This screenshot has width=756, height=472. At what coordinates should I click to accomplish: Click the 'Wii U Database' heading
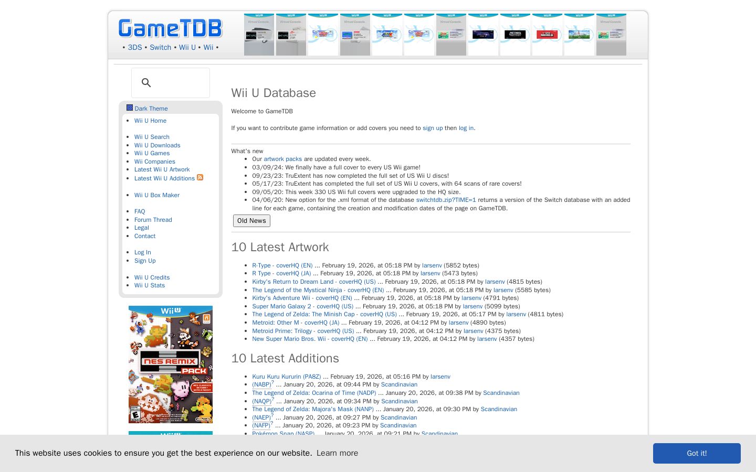coord(274,93)
